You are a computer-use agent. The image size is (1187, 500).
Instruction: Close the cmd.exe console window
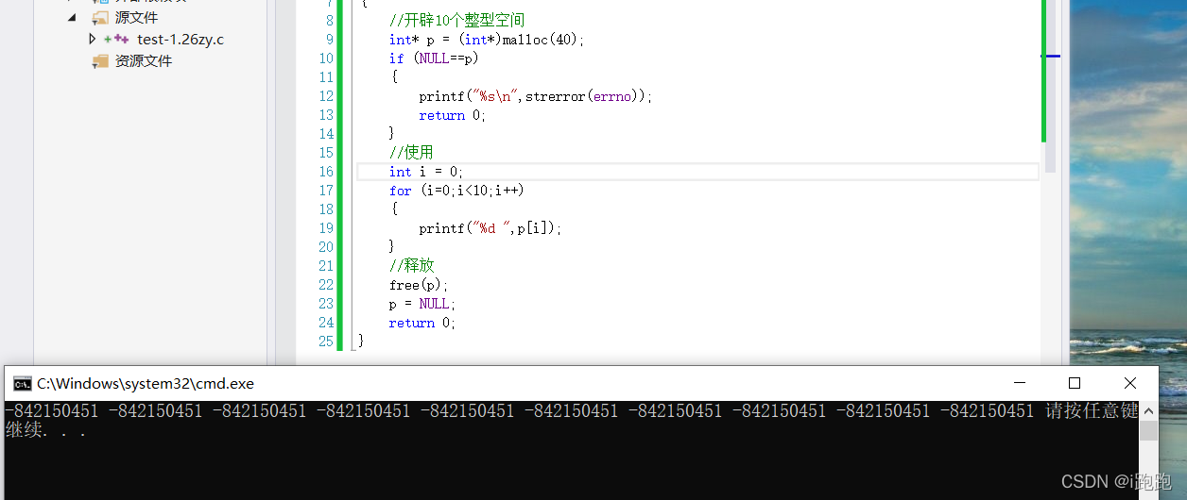[x=1130, y=383]
